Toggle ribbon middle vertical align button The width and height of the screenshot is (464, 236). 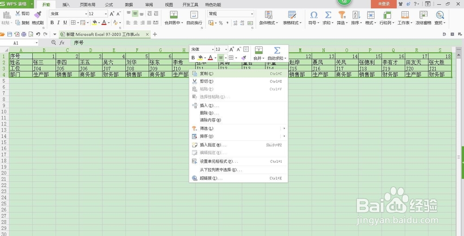click(x=135, y=13)
